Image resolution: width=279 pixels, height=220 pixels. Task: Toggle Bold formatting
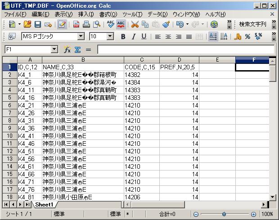click(x=123, y=36)
